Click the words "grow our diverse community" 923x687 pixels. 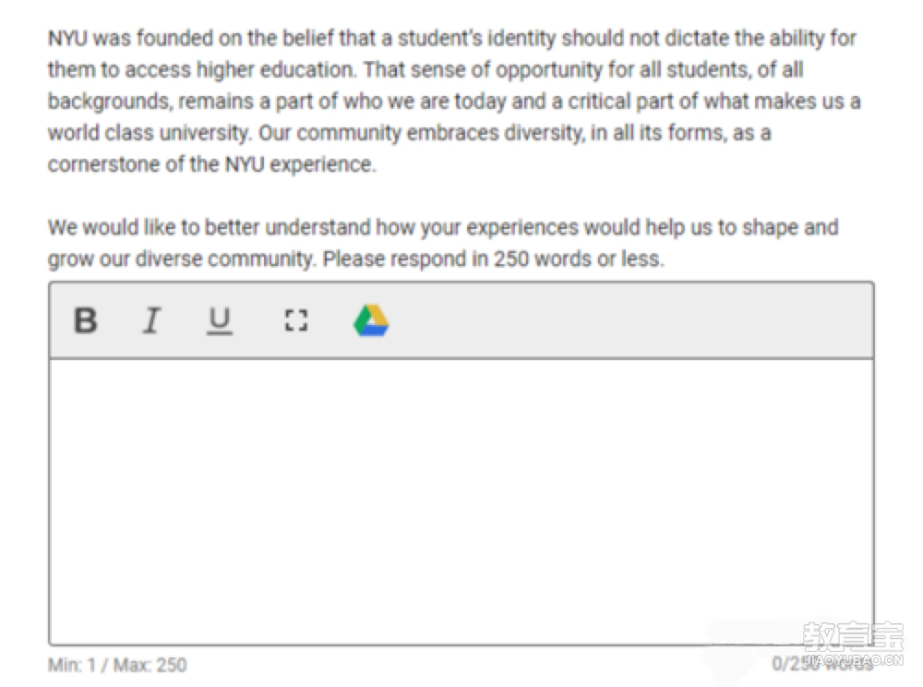coord(180,259)
